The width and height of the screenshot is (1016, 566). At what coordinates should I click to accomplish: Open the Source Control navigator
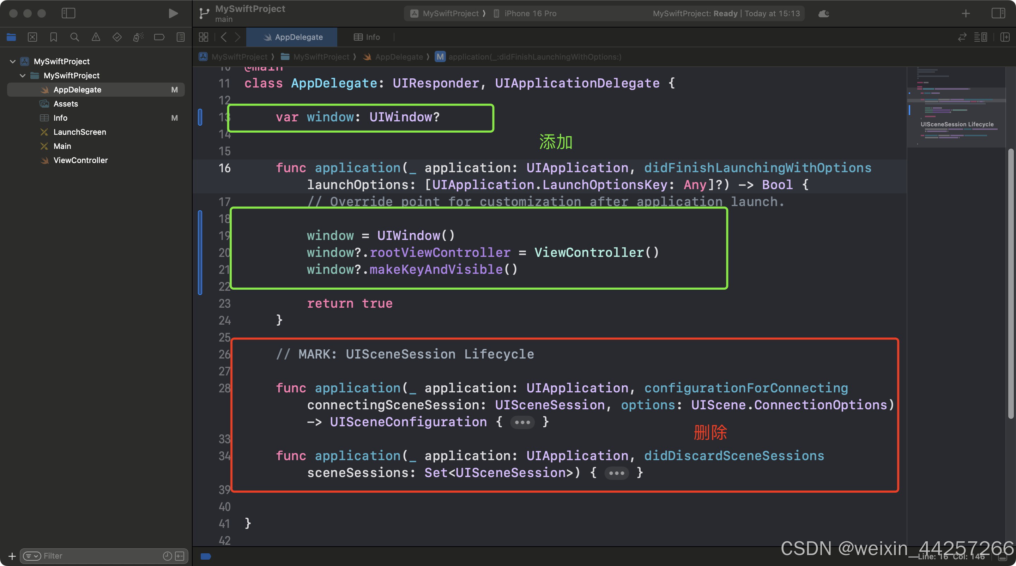33,37
